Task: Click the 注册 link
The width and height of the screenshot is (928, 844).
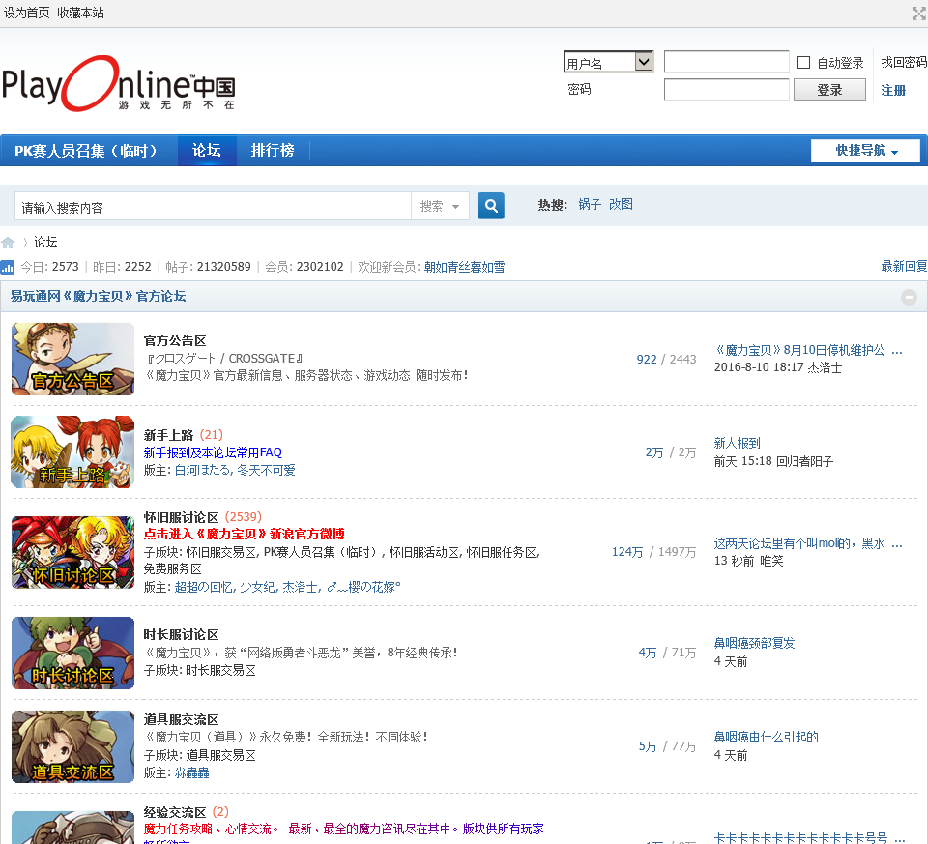Action: 893,90
